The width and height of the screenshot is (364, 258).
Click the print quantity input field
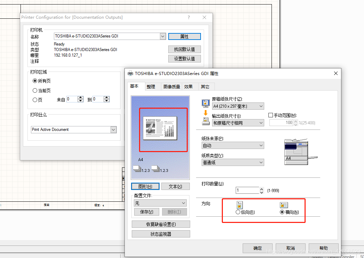[x=248, y=190]
